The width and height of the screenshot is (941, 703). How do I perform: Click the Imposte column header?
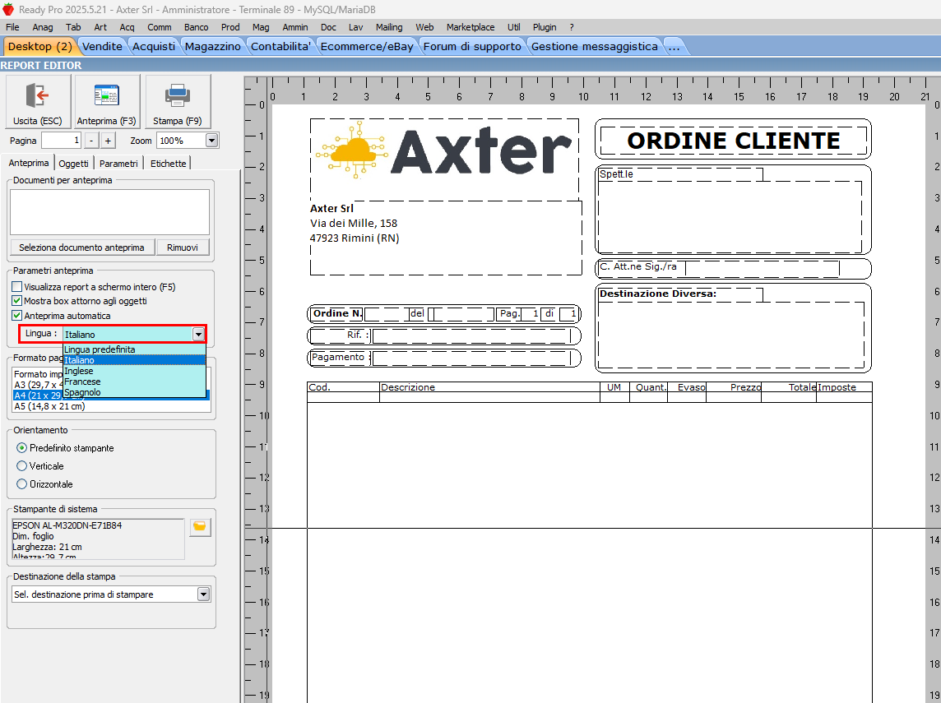click(844, 387)
